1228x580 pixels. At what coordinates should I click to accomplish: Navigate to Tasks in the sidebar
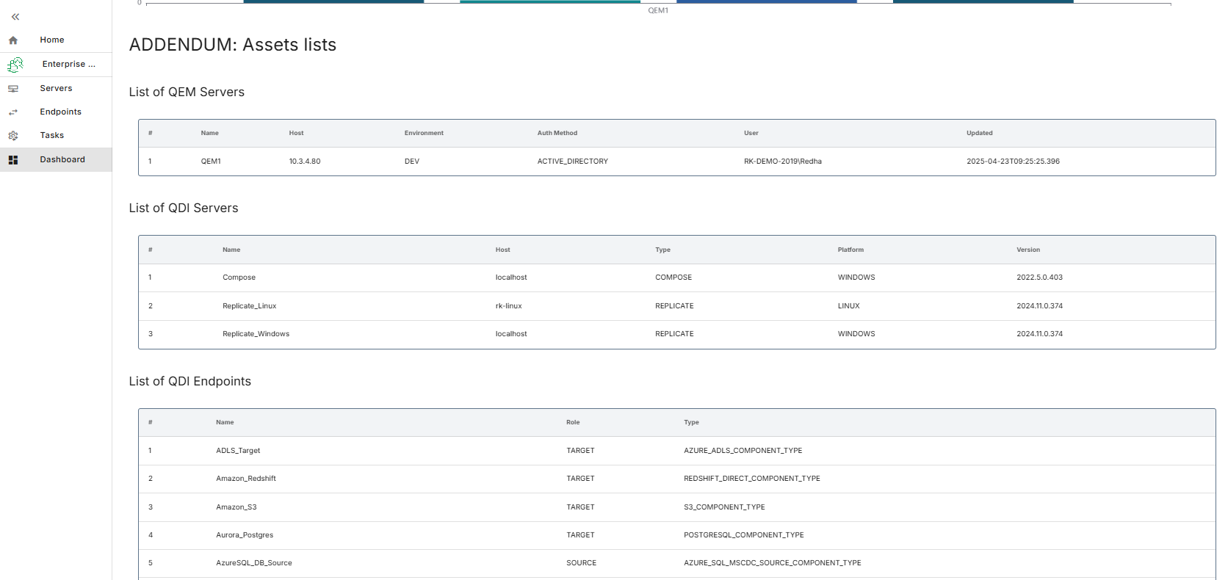pos(51,136)
